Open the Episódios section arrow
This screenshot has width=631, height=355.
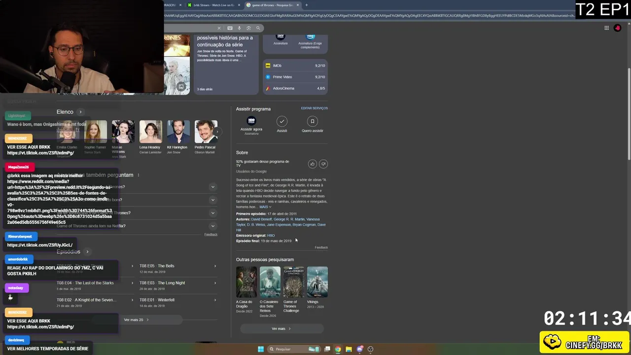point(87,252)
